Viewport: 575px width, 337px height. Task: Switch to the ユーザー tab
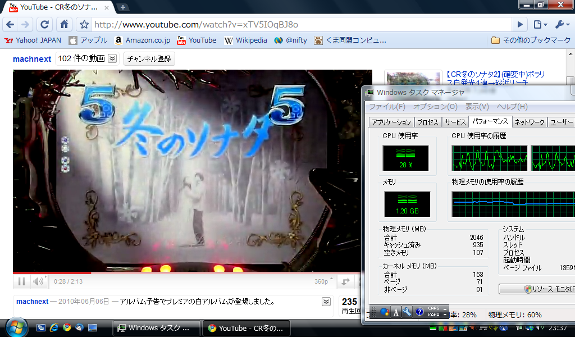tap(561, 122)
